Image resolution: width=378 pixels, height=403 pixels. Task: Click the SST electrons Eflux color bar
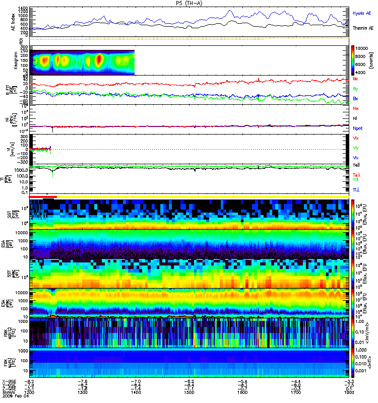[353, 274]
